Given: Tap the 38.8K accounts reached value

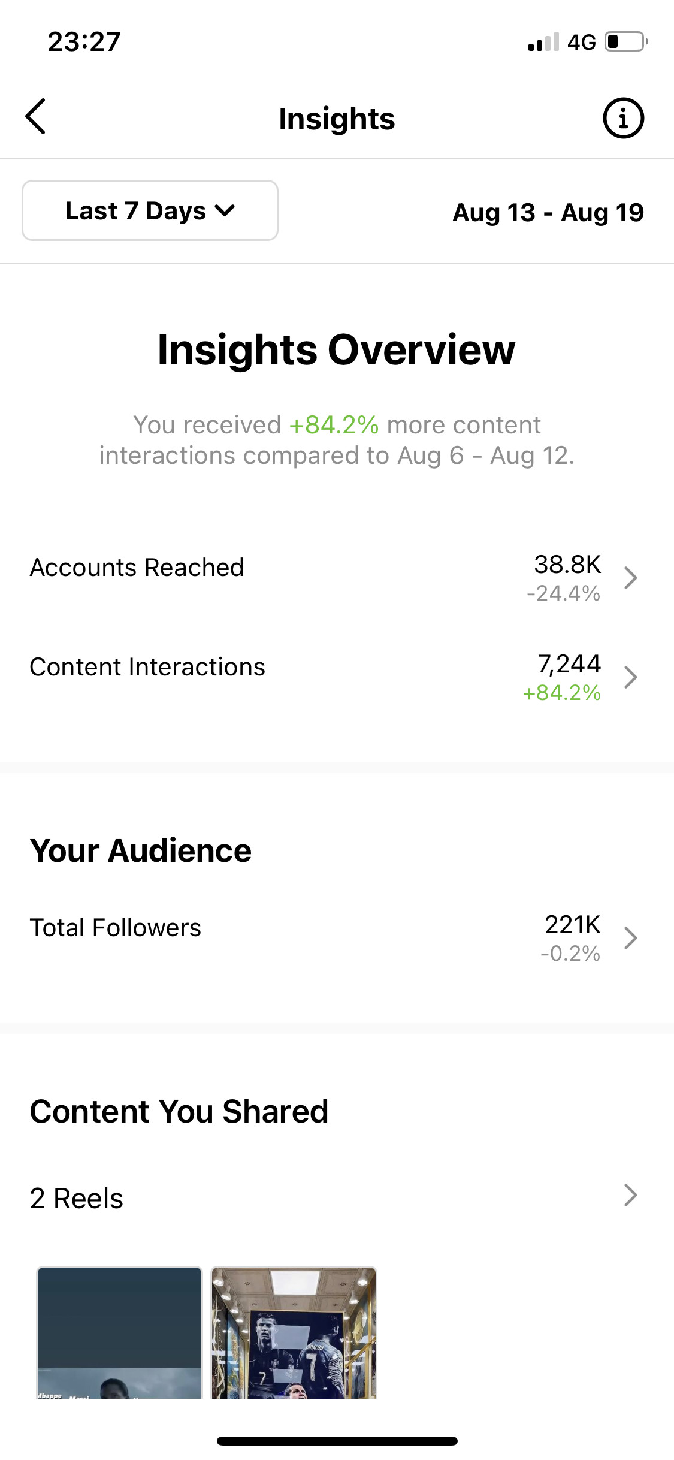Looking at the screenshot, I should pyautogui.click(x=567, y=564).
